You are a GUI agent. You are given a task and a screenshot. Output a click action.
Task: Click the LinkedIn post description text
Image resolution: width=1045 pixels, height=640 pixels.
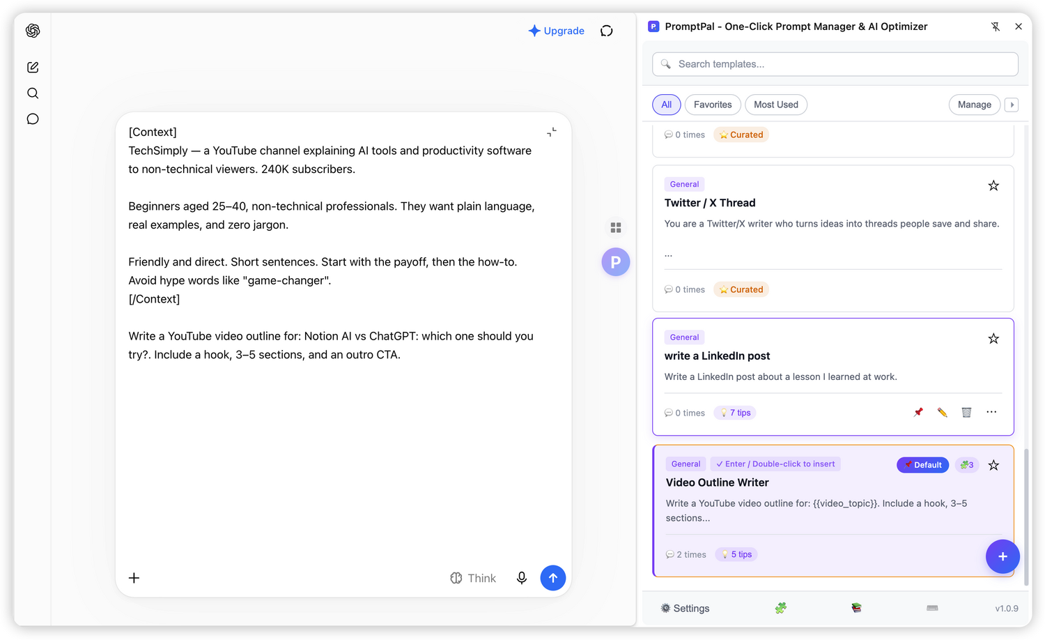[x=780, y=376]
